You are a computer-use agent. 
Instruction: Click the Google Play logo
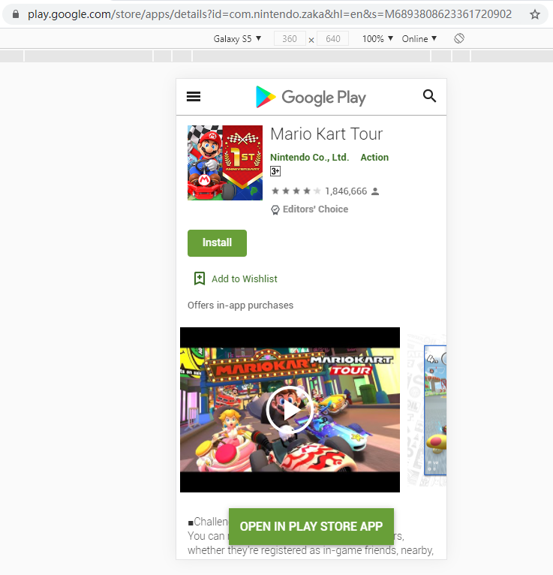tap(311, 97)
